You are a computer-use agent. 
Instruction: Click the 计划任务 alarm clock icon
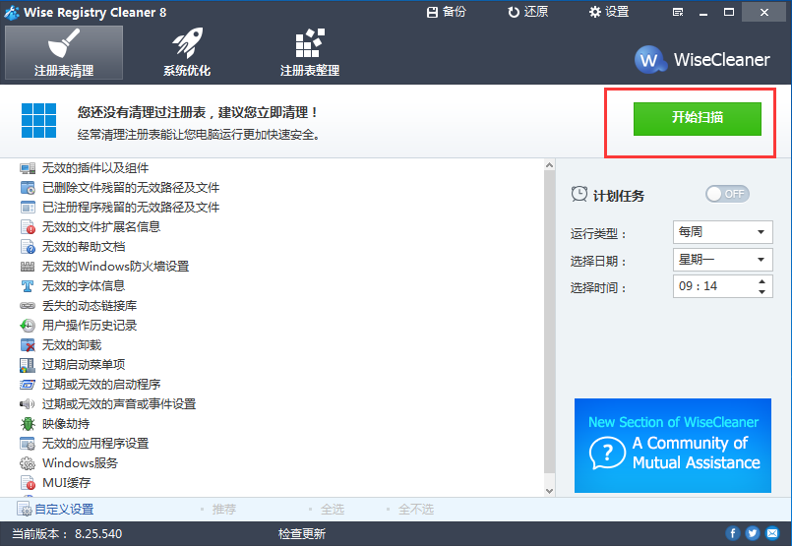pyautogui.click(x=579, y=194)
